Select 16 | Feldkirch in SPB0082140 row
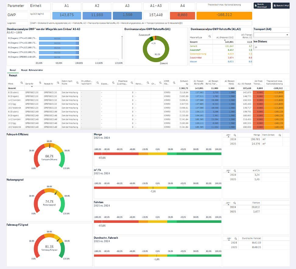Viewport: 296px width, 269px height. coord(14,127)
